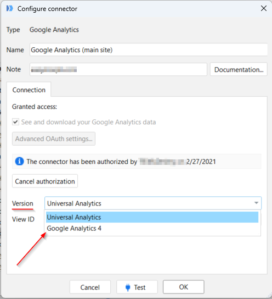Open Advanced OAuth settings
The height and width of the screenshot is (299, 272).
54,139
